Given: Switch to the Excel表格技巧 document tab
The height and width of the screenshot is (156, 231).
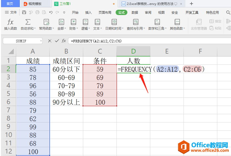Looking at the screenshot, I should coord(152,4).
